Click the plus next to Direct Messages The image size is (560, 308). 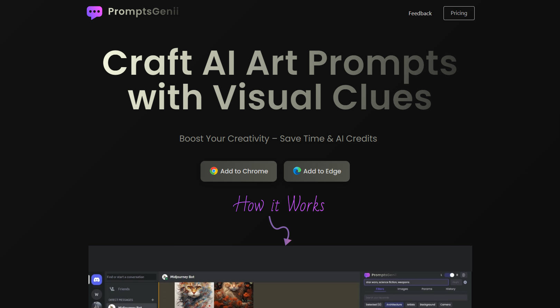(152, 300)
